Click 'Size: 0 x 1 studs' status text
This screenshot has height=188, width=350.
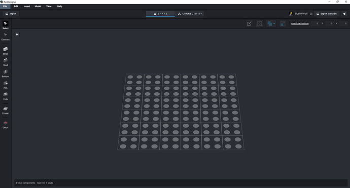click(x=45, y=183)
